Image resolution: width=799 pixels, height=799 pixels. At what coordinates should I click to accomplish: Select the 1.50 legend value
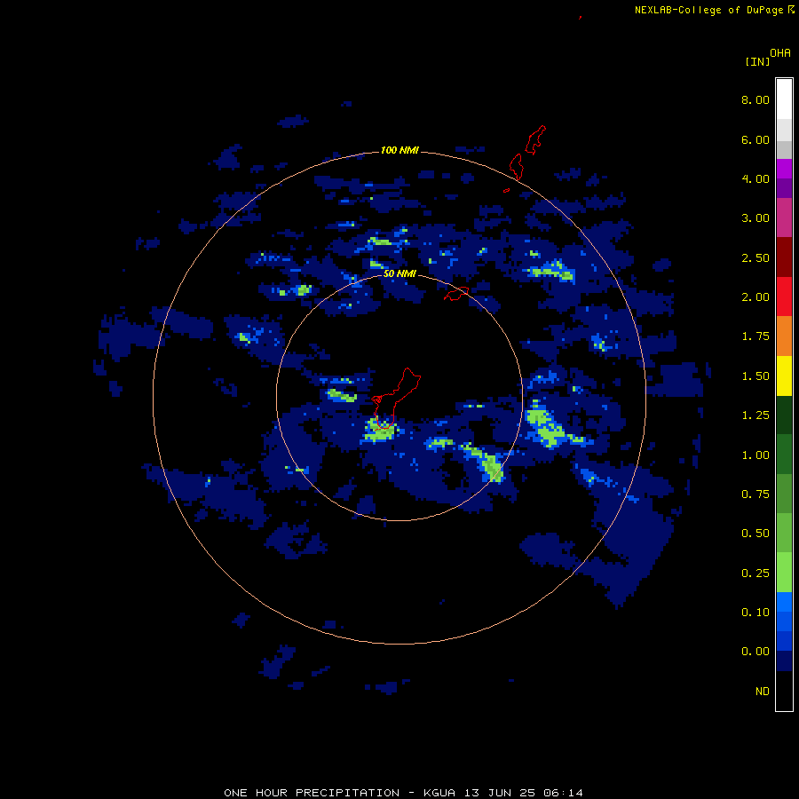tap(755, 376)
